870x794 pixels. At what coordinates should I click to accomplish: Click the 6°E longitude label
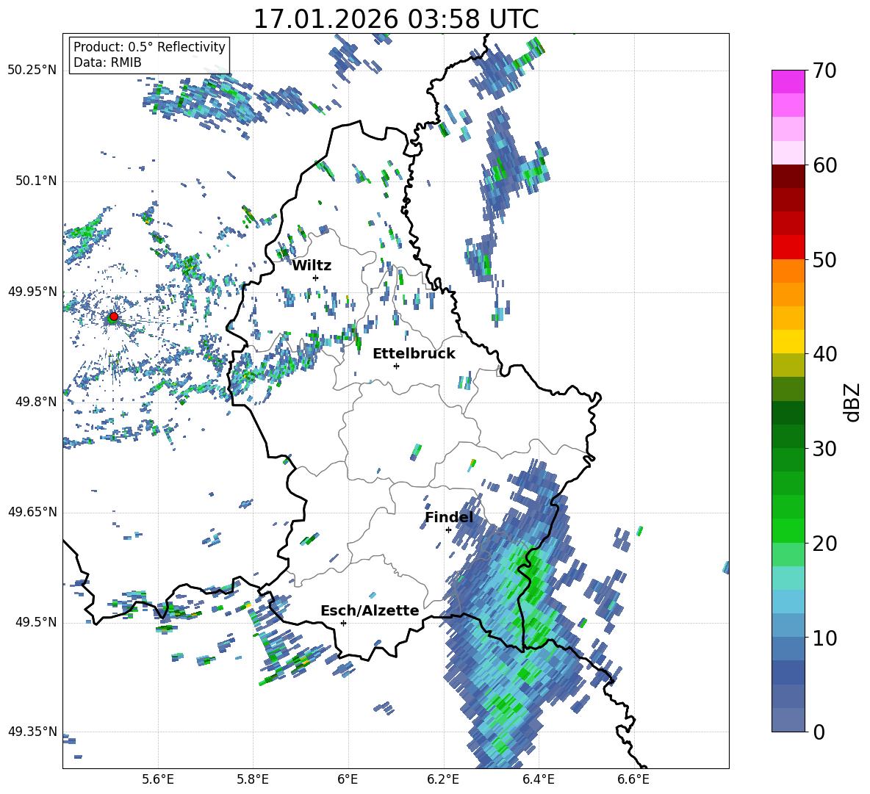coord(348,779)
